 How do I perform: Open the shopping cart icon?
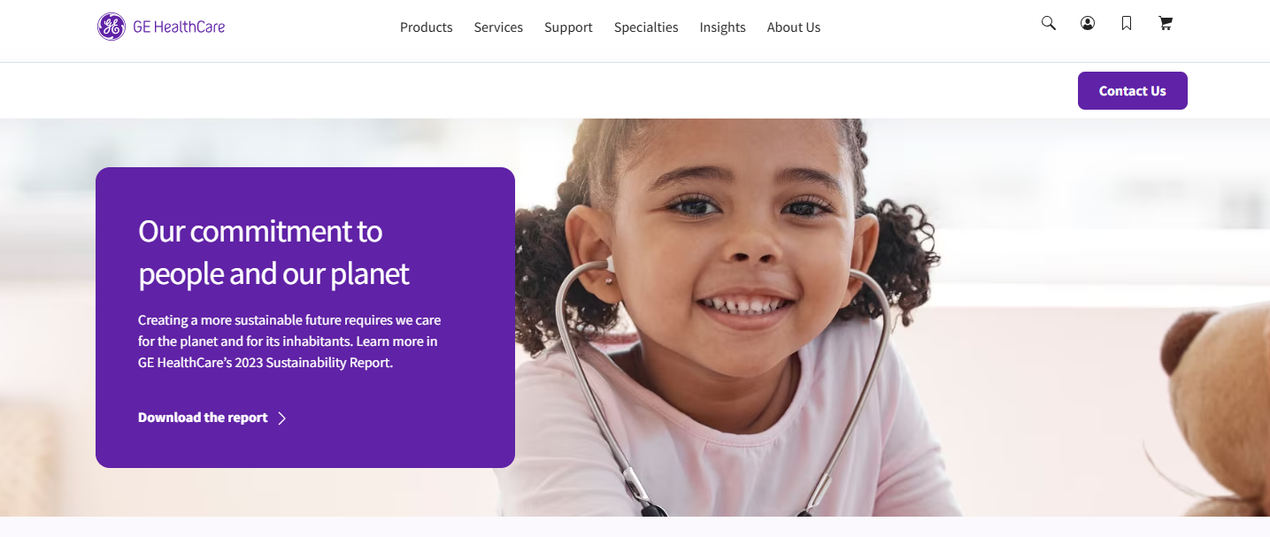click(x=1166, y=24)
